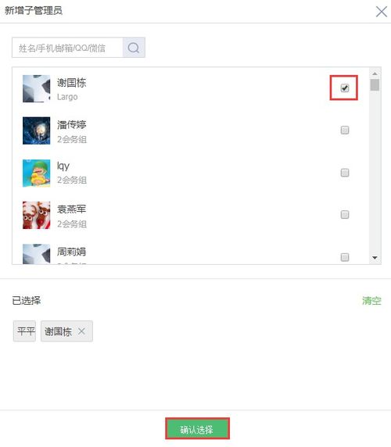Image resolution: width=391 pixels, height=447 pixels.
Task: Click 袁燕军's reindeer avatar
Action: pos(36,215)
